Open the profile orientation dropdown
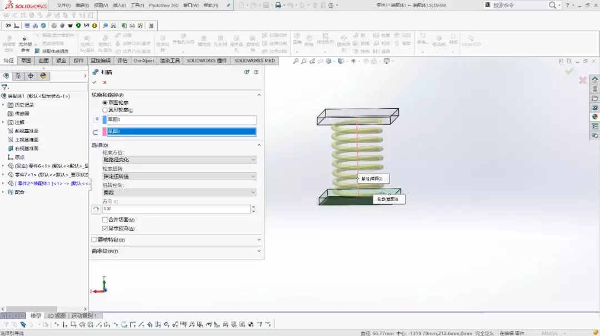 179,160
